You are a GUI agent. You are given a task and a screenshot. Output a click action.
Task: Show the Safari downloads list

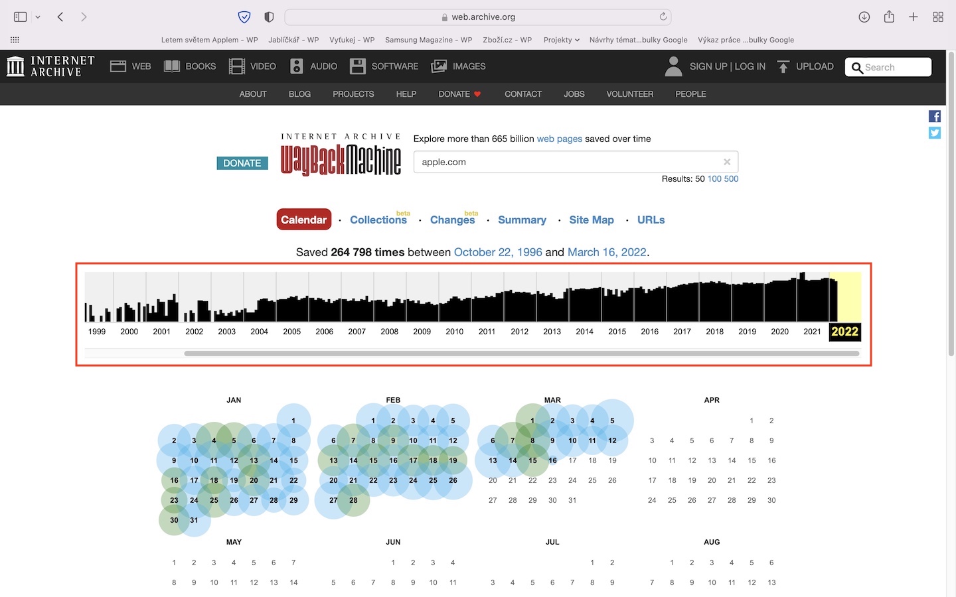tap(864, 17)
